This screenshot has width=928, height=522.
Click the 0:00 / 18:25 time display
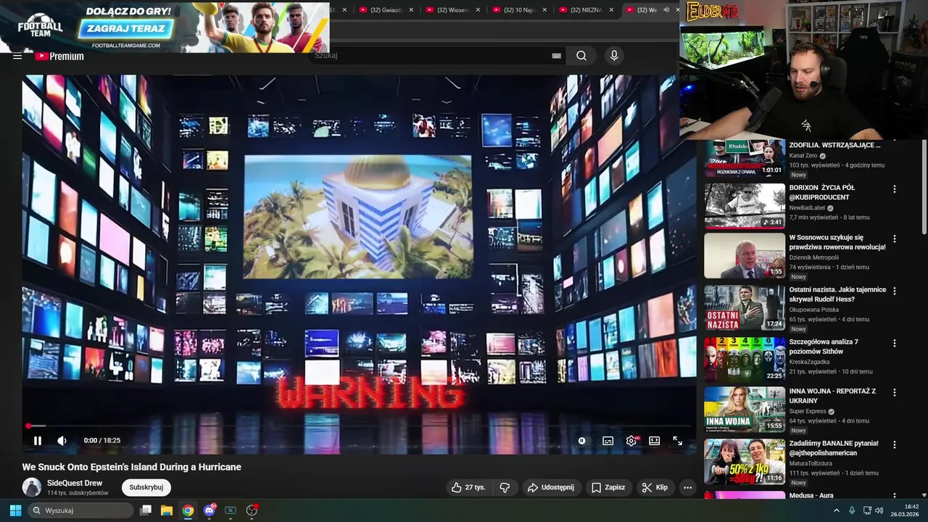[x=101, y=440]
